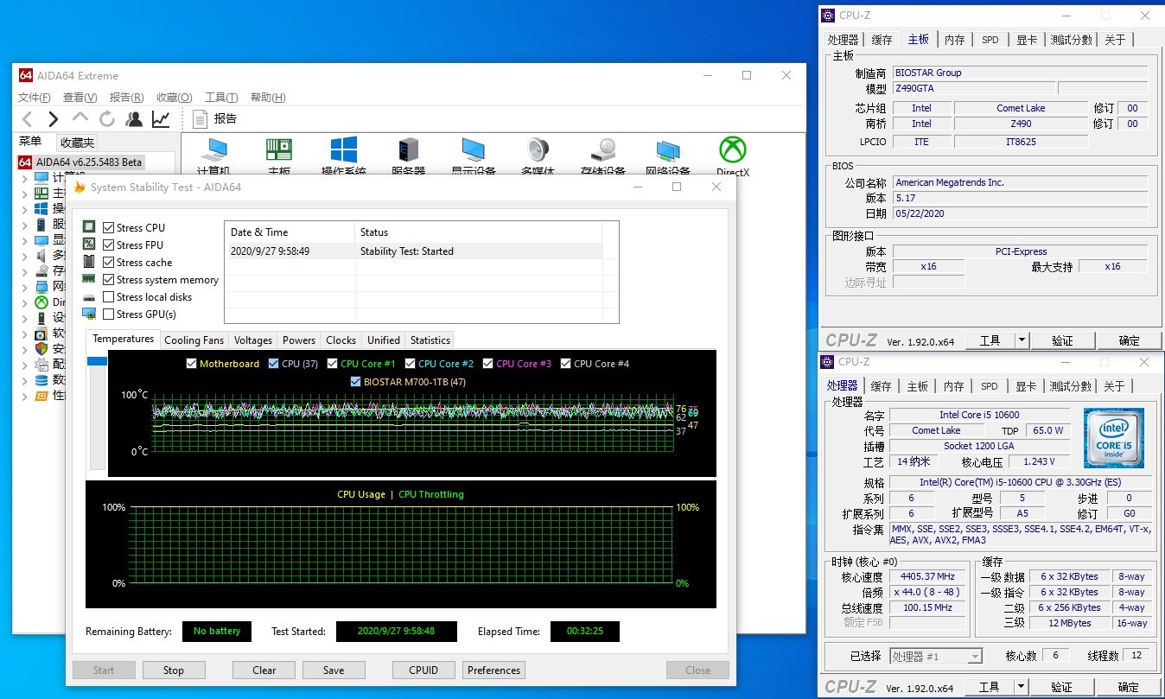Select the Stability Test: Started log row
Viewport: 1165px width, 699px height.
pos(413,251)
